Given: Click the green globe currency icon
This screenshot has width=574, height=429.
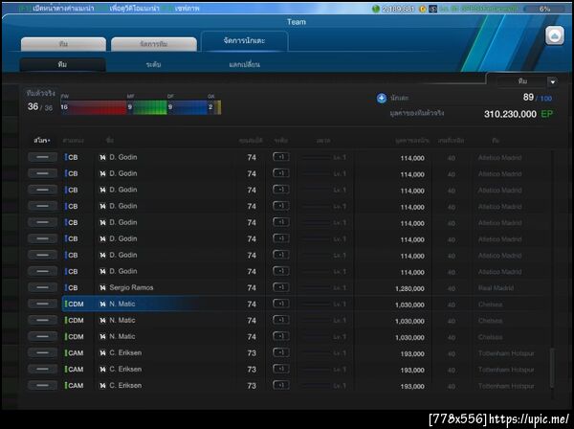Looking at the screenshot, I should click(x=375, y=9).
